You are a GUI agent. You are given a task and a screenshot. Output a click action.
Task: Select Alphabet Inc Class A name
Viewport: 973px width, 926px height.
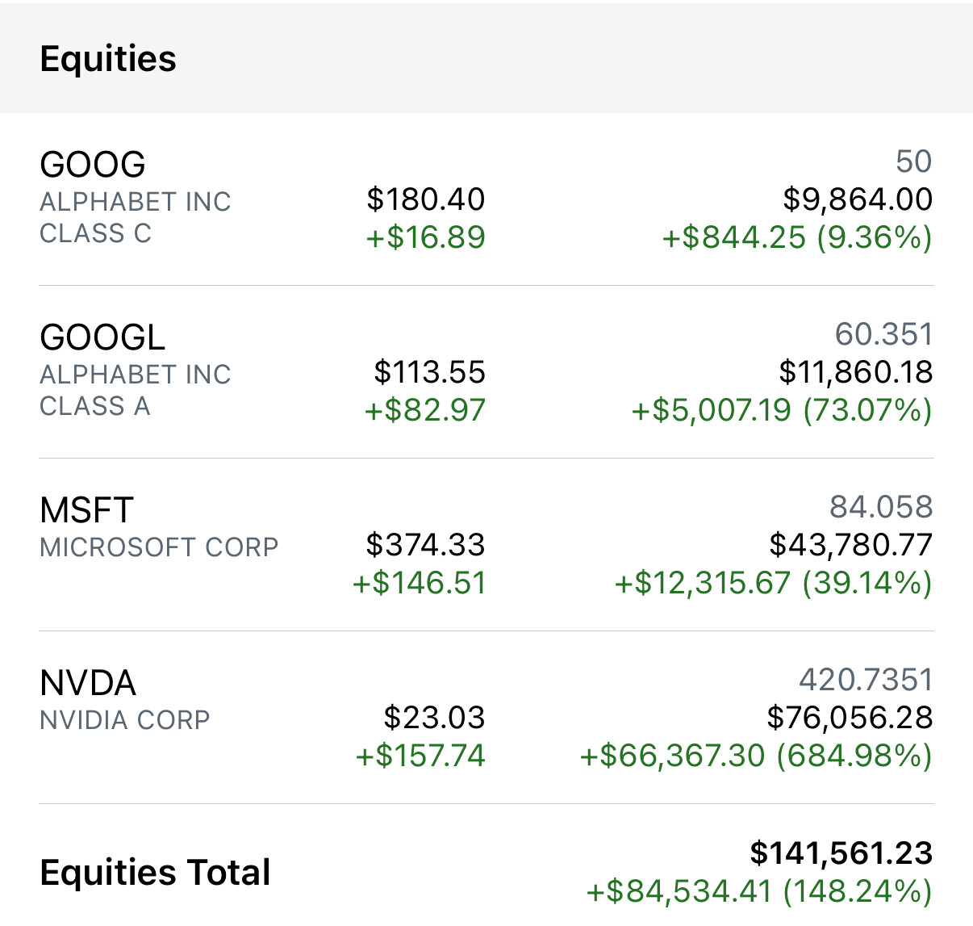[x=135, y=390]
